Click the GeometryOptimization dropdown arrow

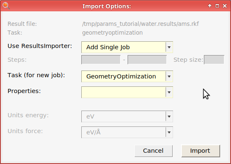pos(169,76)
